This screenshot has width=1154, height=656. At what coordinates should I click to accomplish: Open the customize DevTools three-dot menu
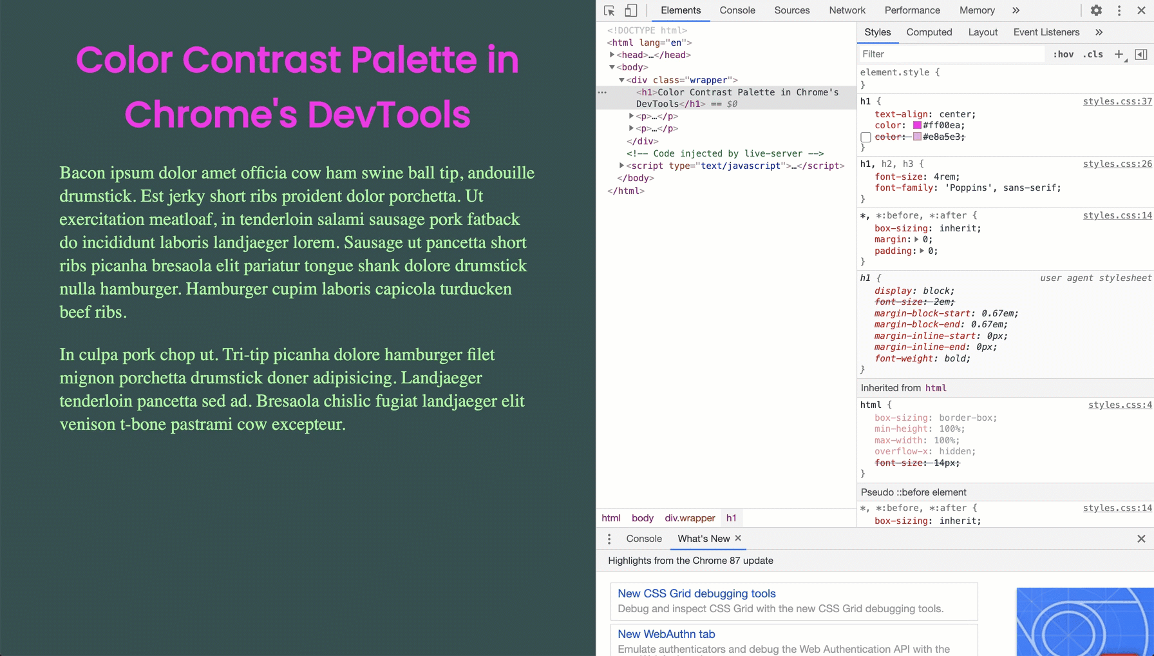click(x=1119, y=10)
